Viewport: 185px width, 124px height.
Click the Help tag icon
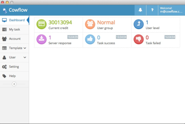pyautogui.click(x=4, y=76)
